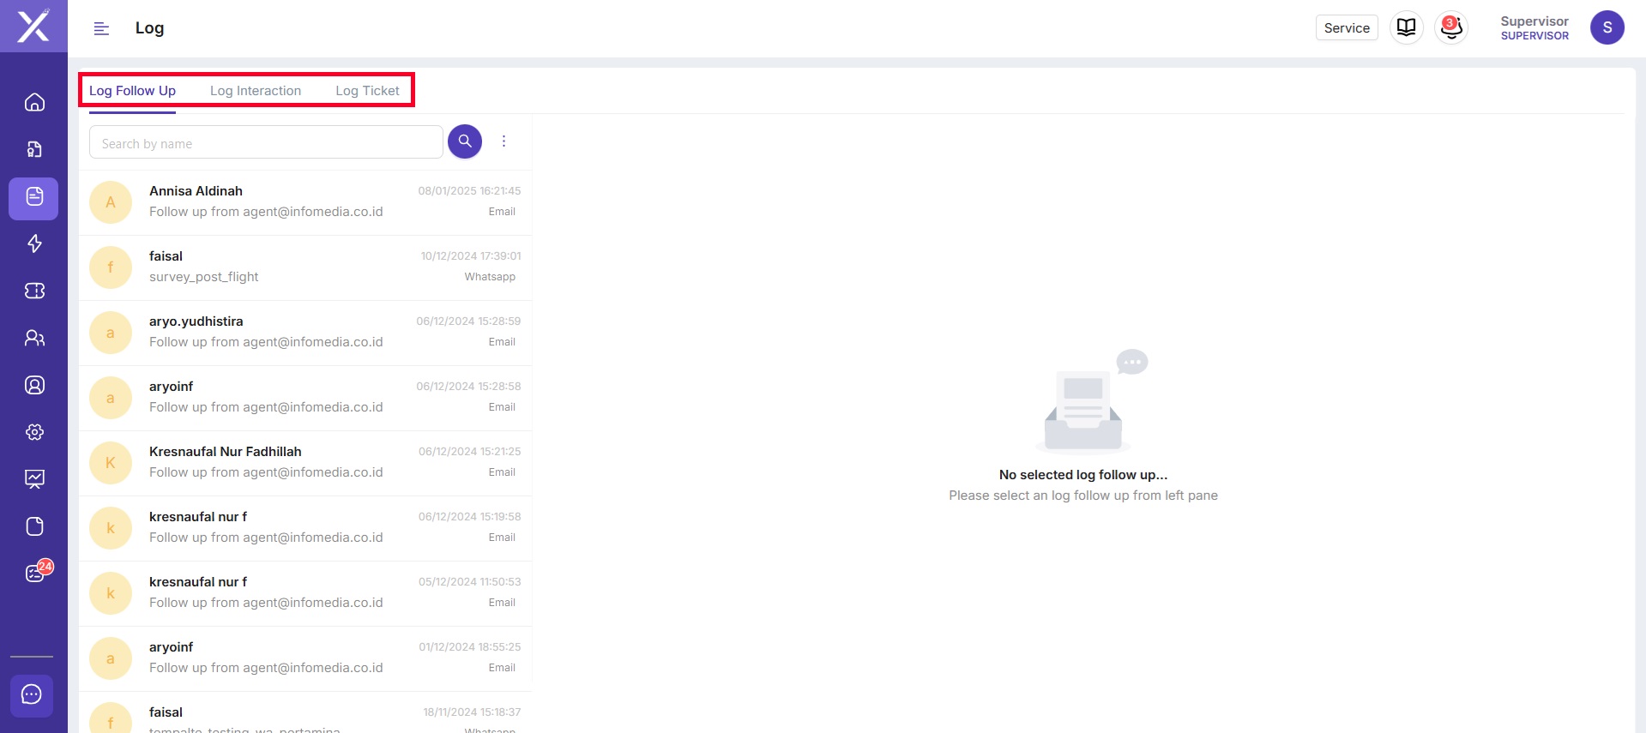Open the settings gear in sidebar
The width and height of the screenshot is (1646, 733).
click(34, 432)
